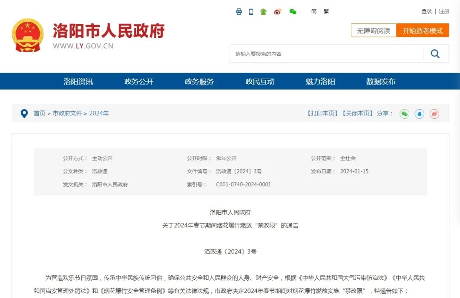Click the search input field
This screenshot has height=298, width=460.
coord(326,54)
